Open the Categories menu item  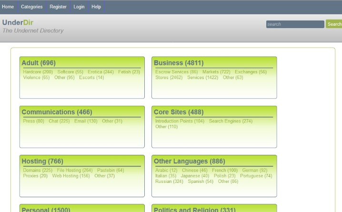point(31,7)
